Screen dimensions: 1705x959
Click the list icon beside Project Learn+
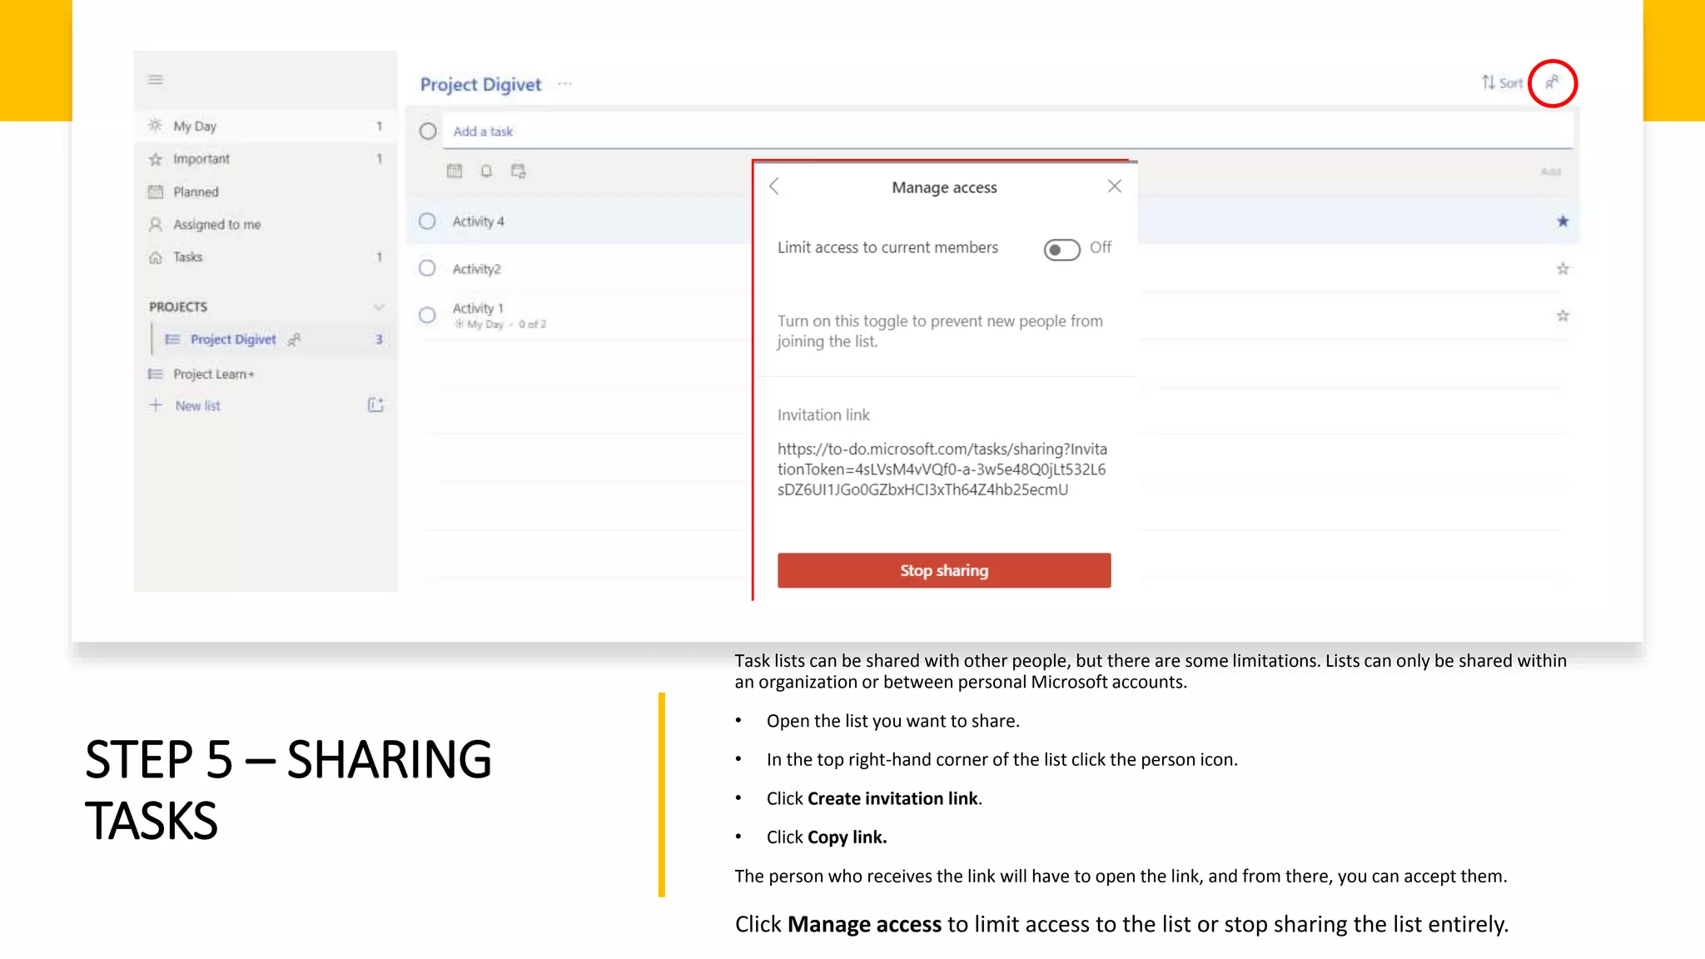(155, 374)
